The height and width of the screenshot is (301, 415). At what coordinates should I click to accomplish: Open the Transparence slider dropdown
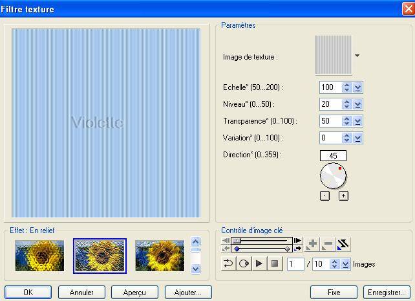(x=358, y=121)
